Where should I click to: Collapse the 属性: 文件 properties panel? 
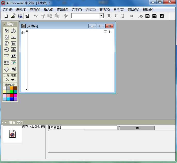click(x=6, y=122)
